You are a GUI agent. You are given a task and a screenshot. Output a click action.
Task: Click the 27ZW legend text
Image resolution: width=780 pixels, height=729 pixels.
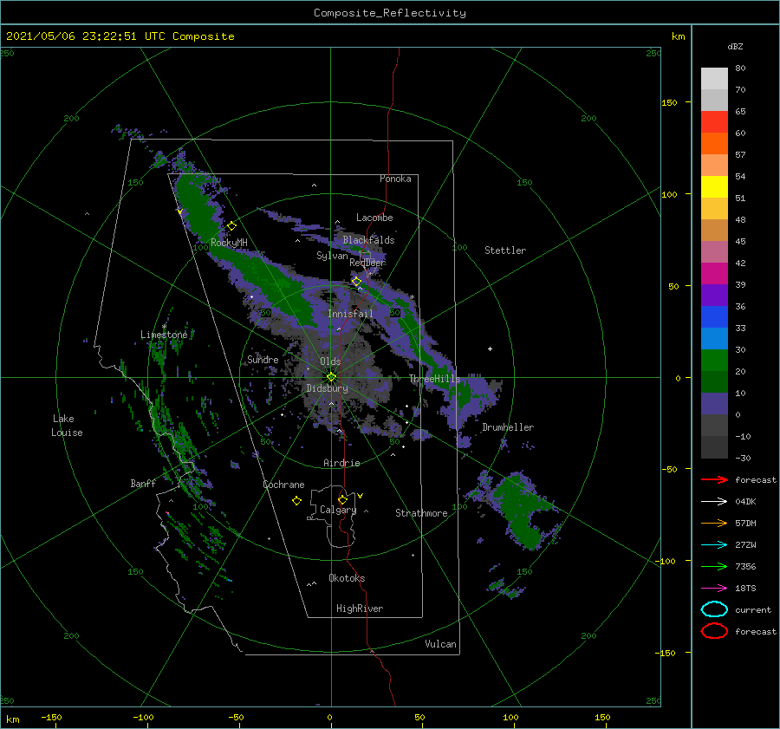click(745, 545)
